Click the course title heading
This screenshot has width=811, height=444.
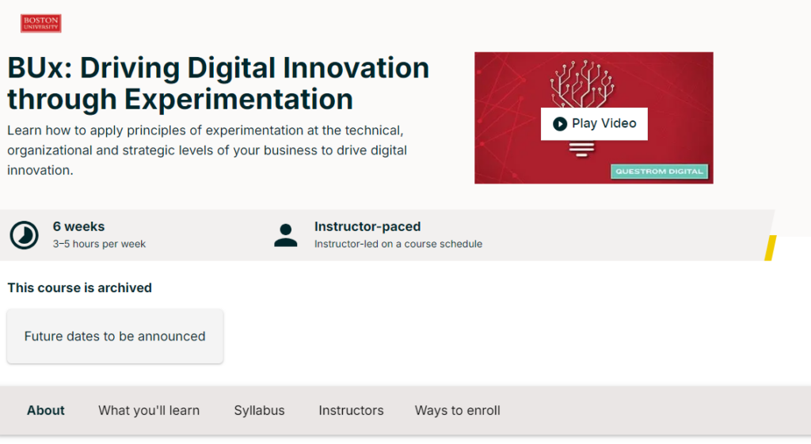[219, 83]
